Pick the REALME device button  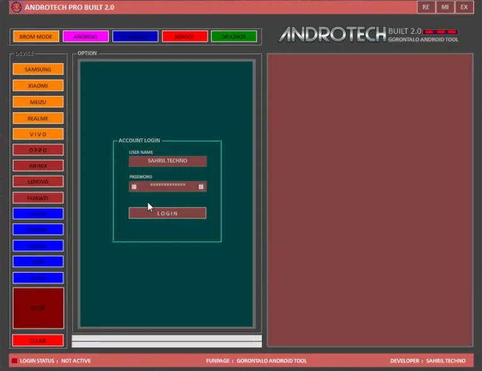click(x=38, y=118)
